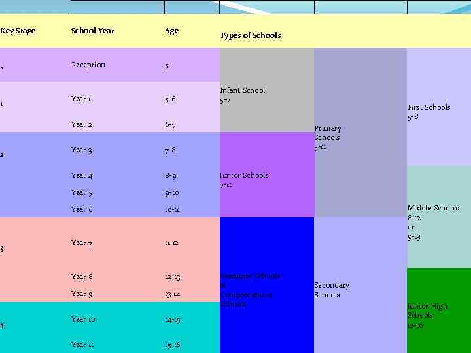Click the Age column header

point(172,31)
